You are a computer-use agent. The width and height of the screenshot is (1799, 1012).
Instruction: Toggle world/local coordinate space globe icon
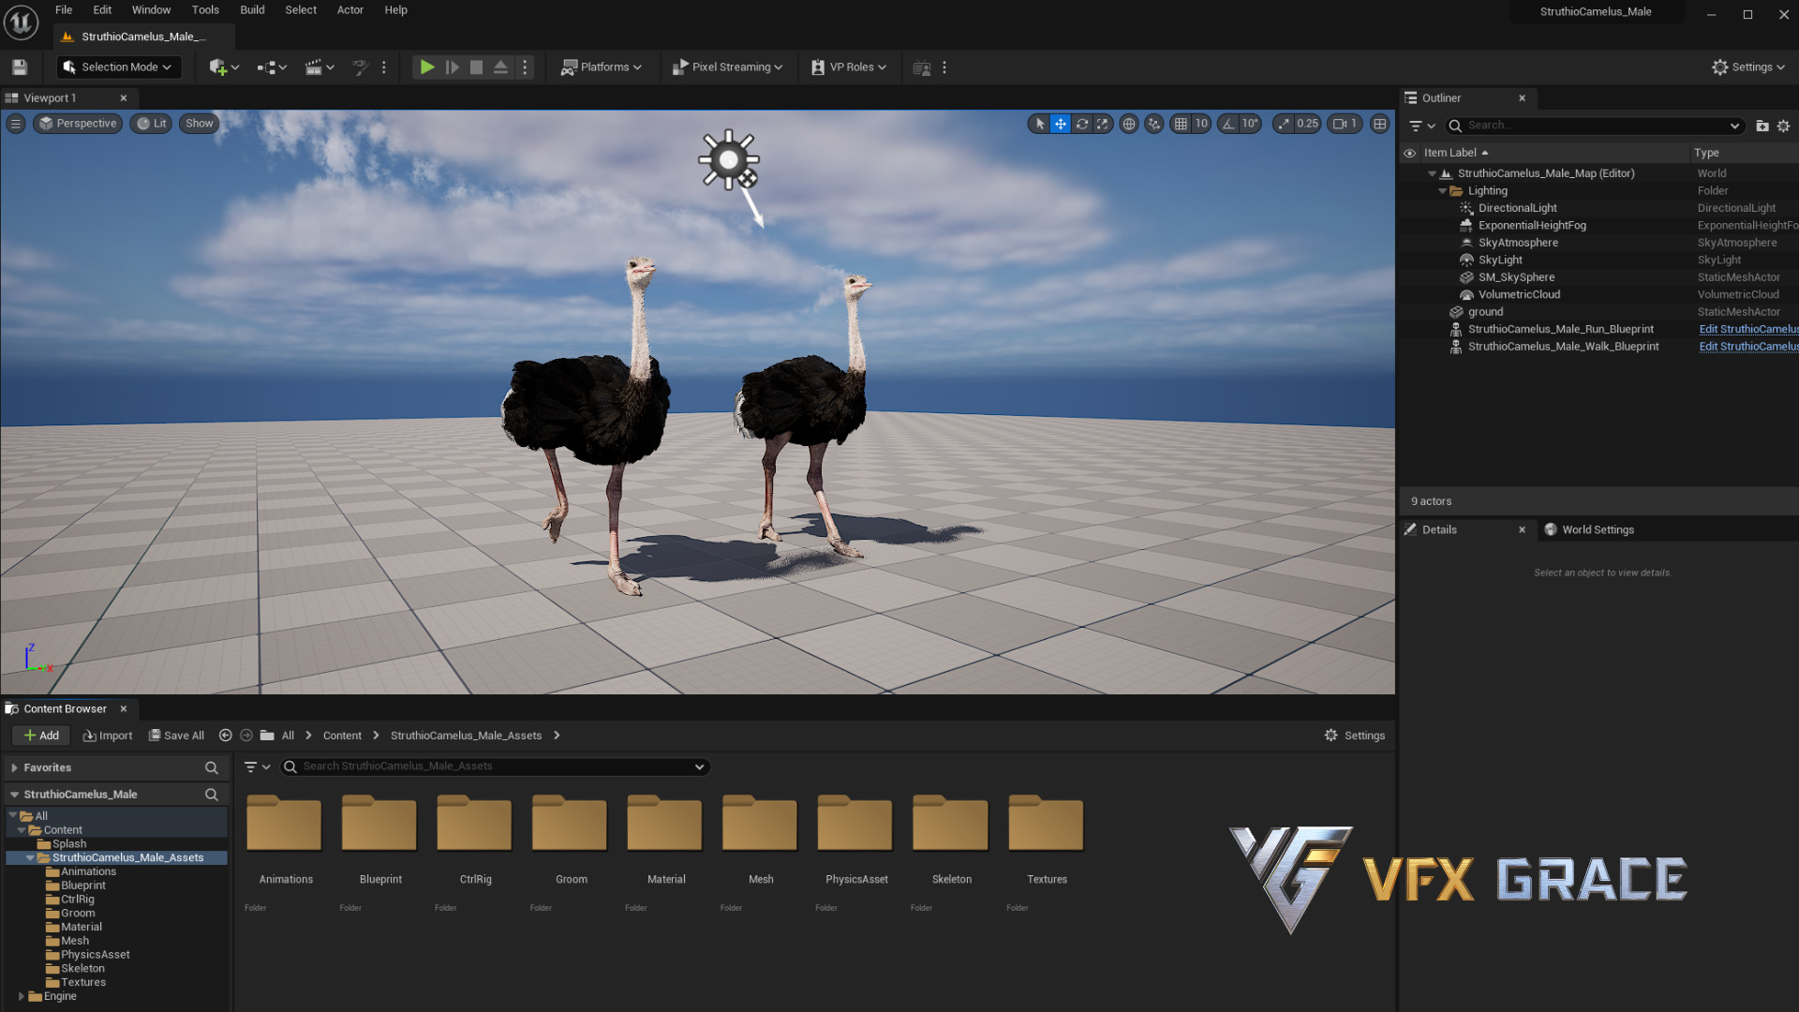pos(1129,124)
